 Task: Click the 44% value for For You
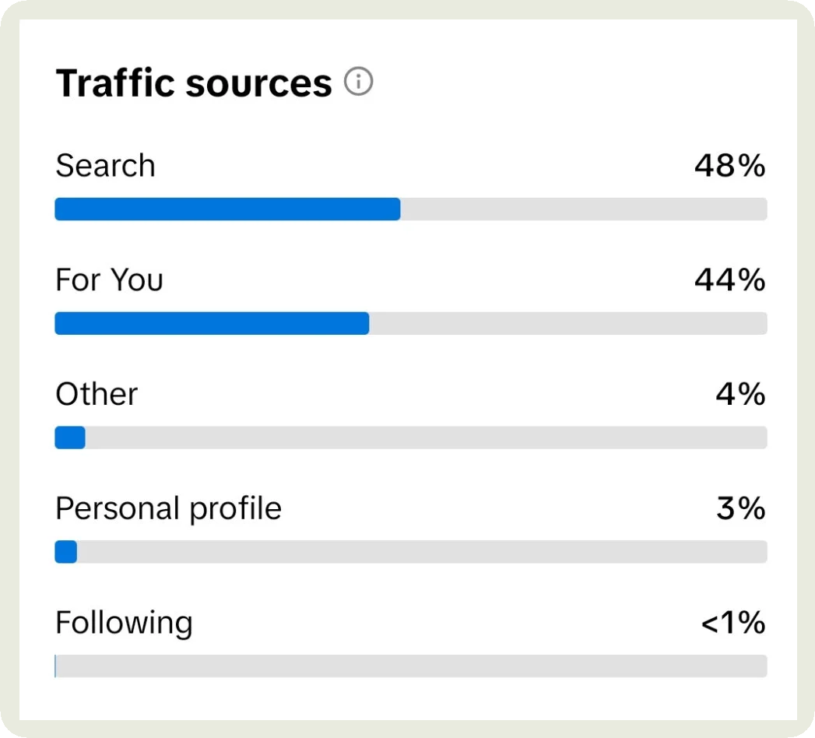[729, 280]
